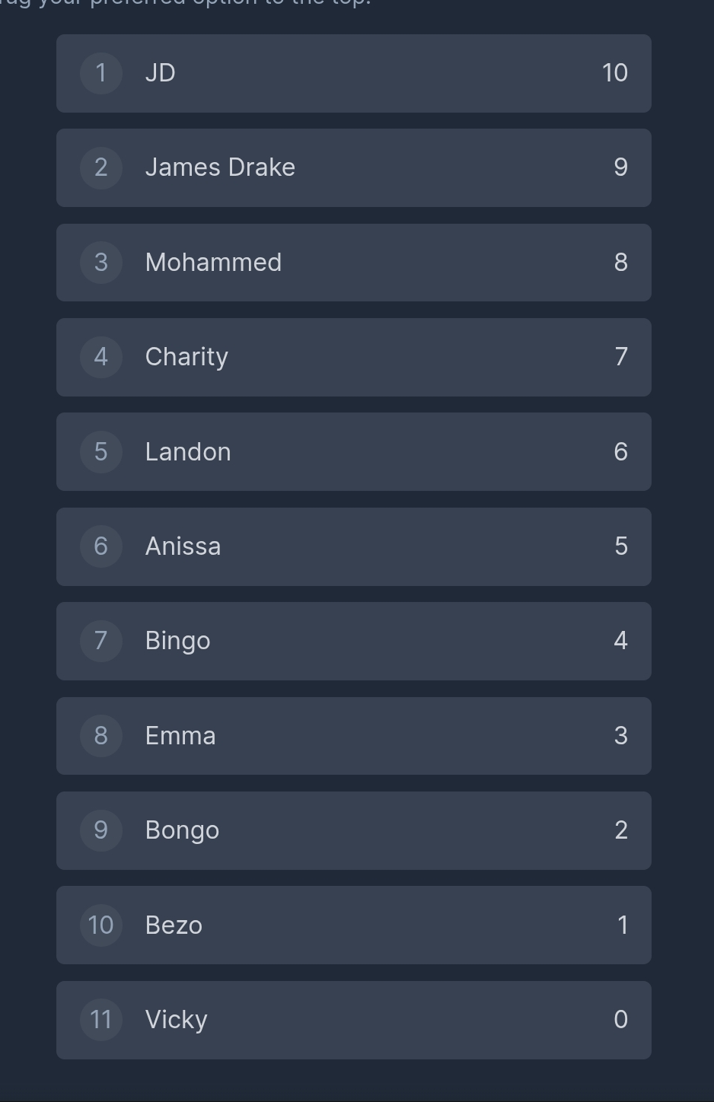Click rank badge number 1 beside JD
This screenshot has width=714, height=1102.
(101, 73)
